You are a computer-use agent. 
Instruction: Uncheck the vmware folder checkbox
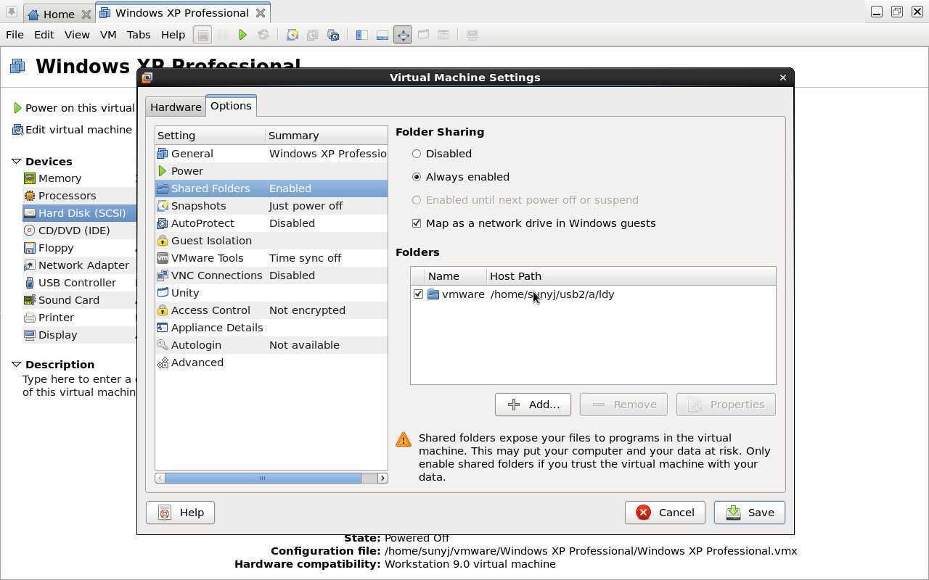418,294
